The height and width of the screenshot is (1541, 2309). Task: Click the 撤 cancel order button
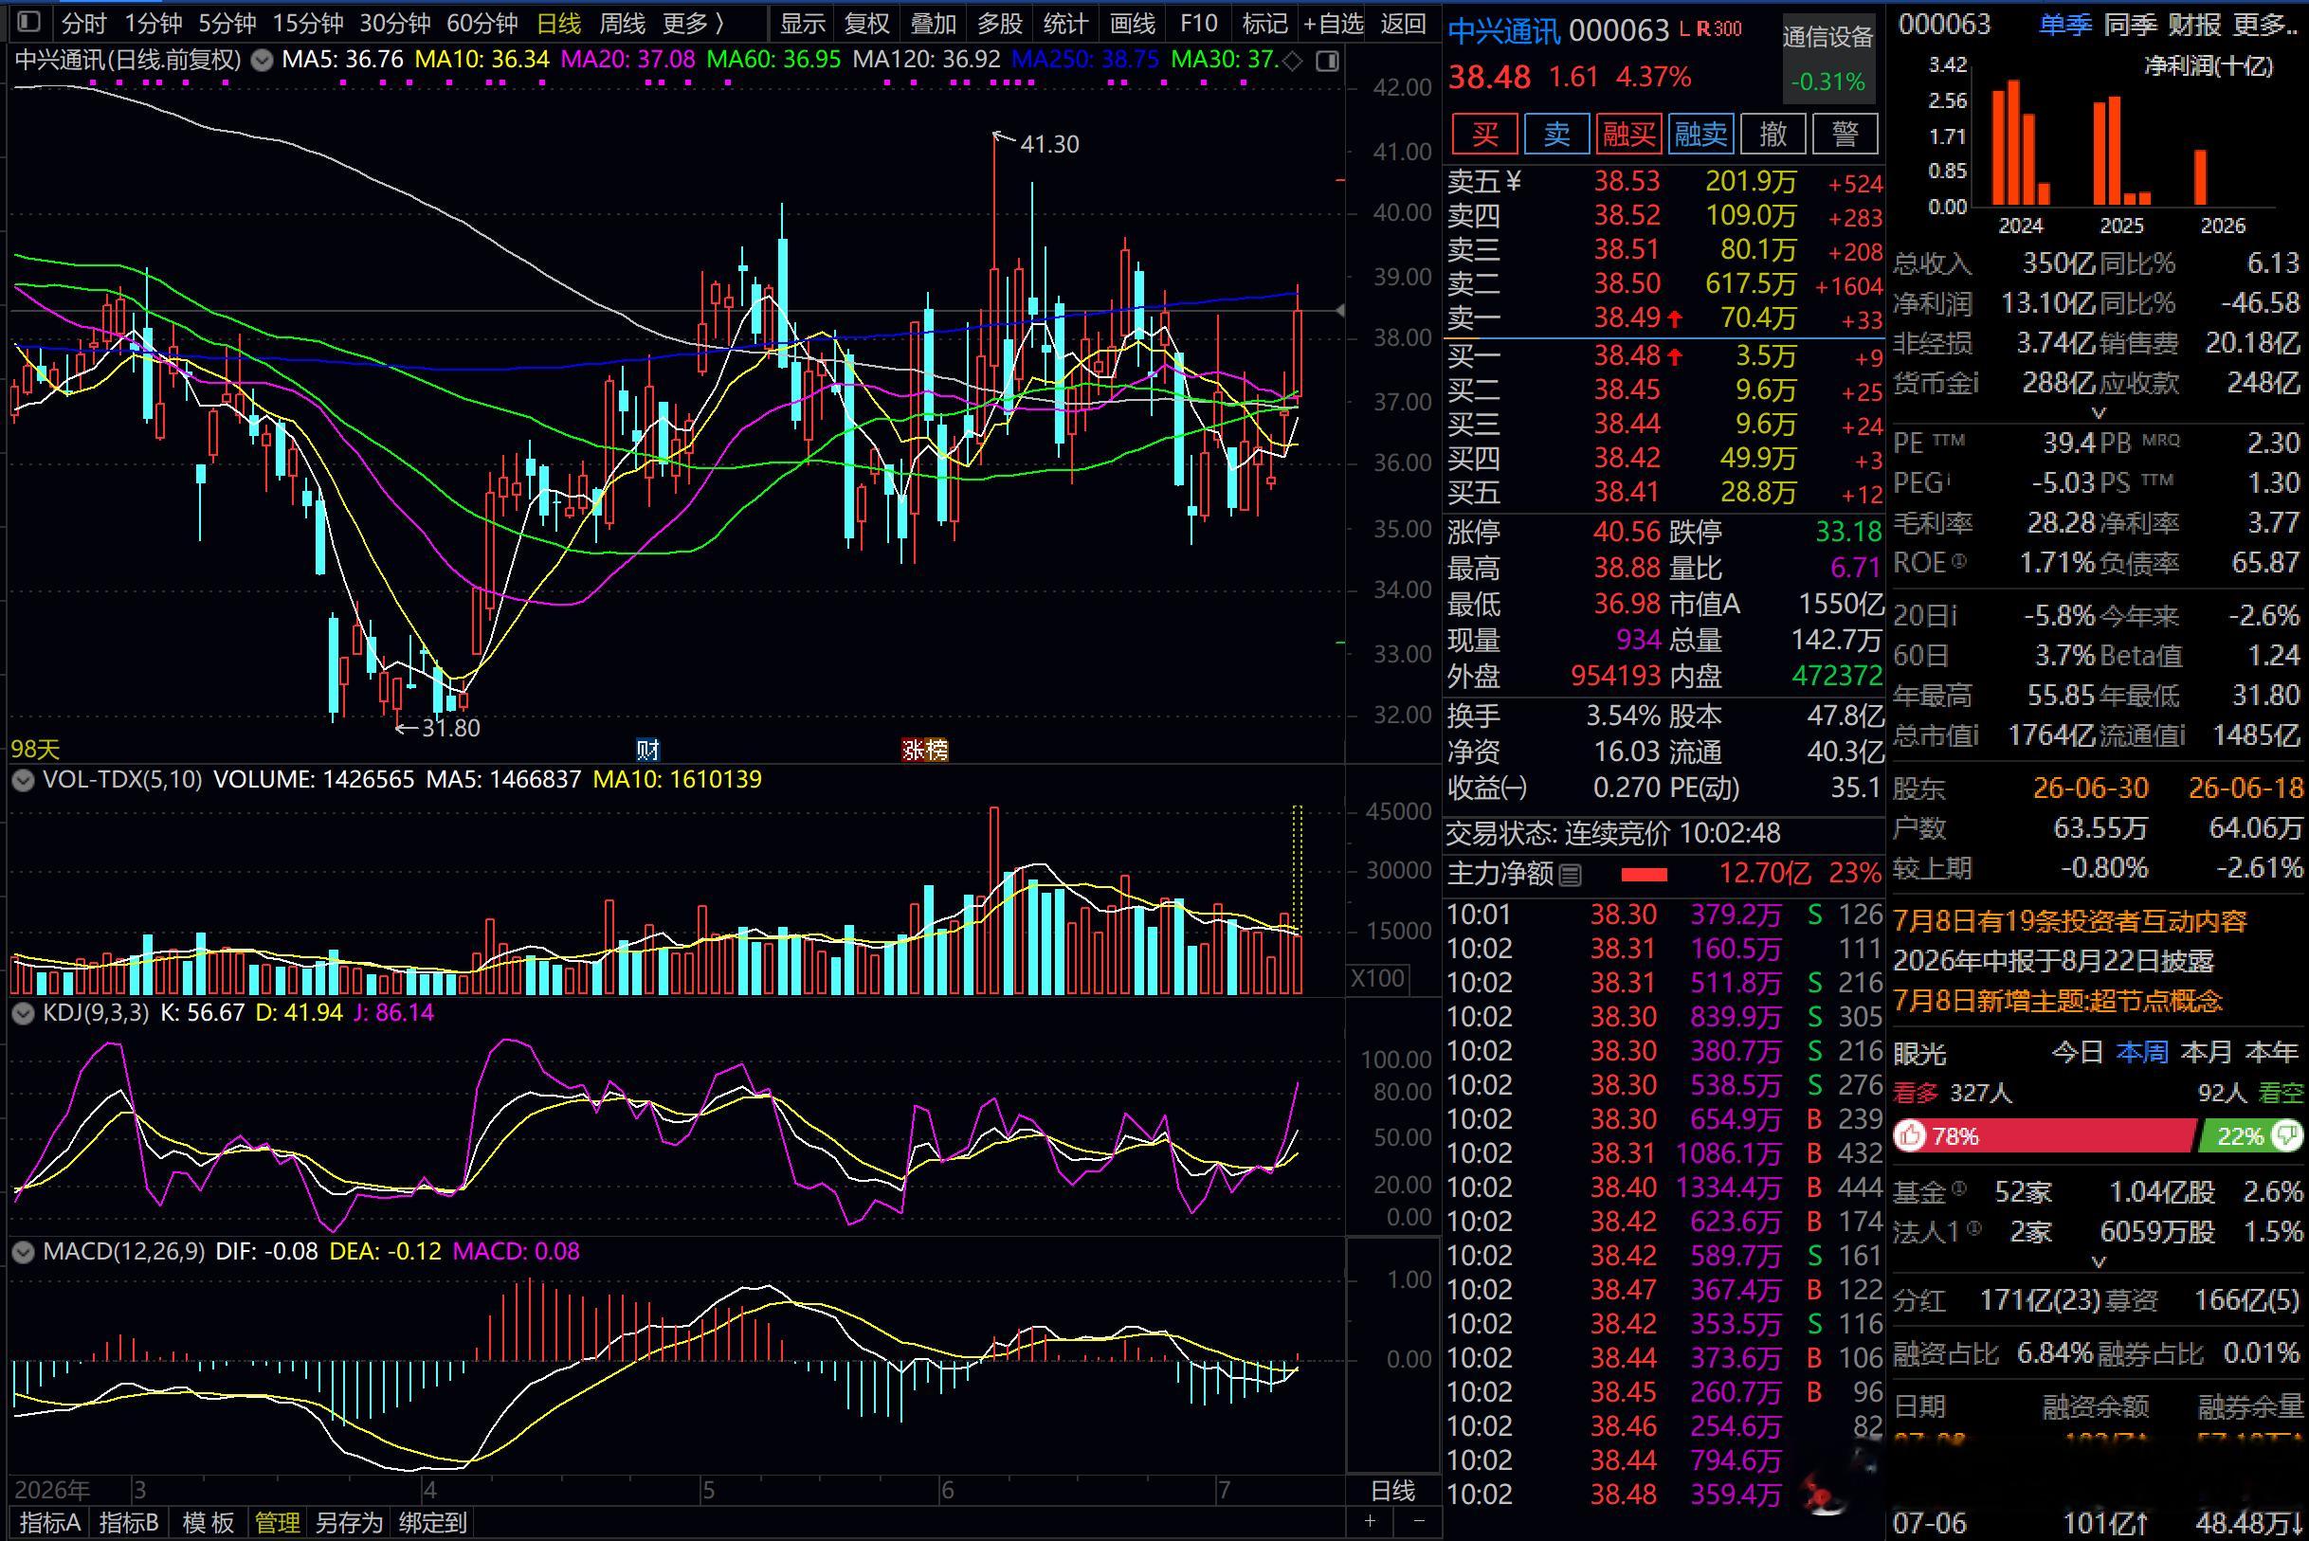[x=1773, y=134]
